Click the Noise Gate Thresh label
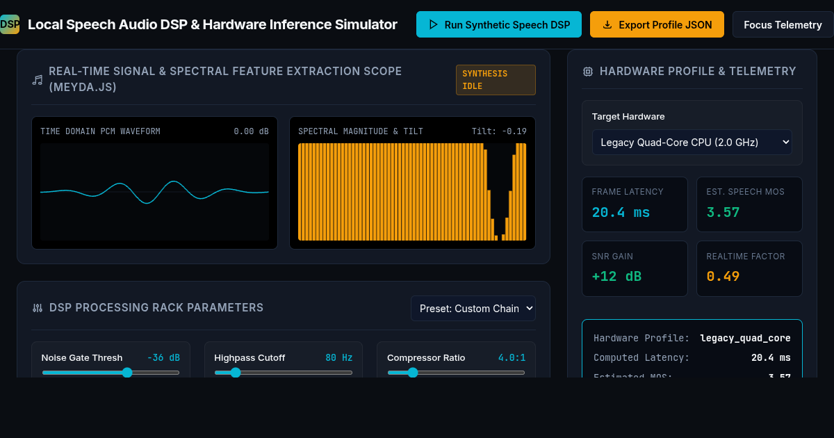 click(82, 358)
